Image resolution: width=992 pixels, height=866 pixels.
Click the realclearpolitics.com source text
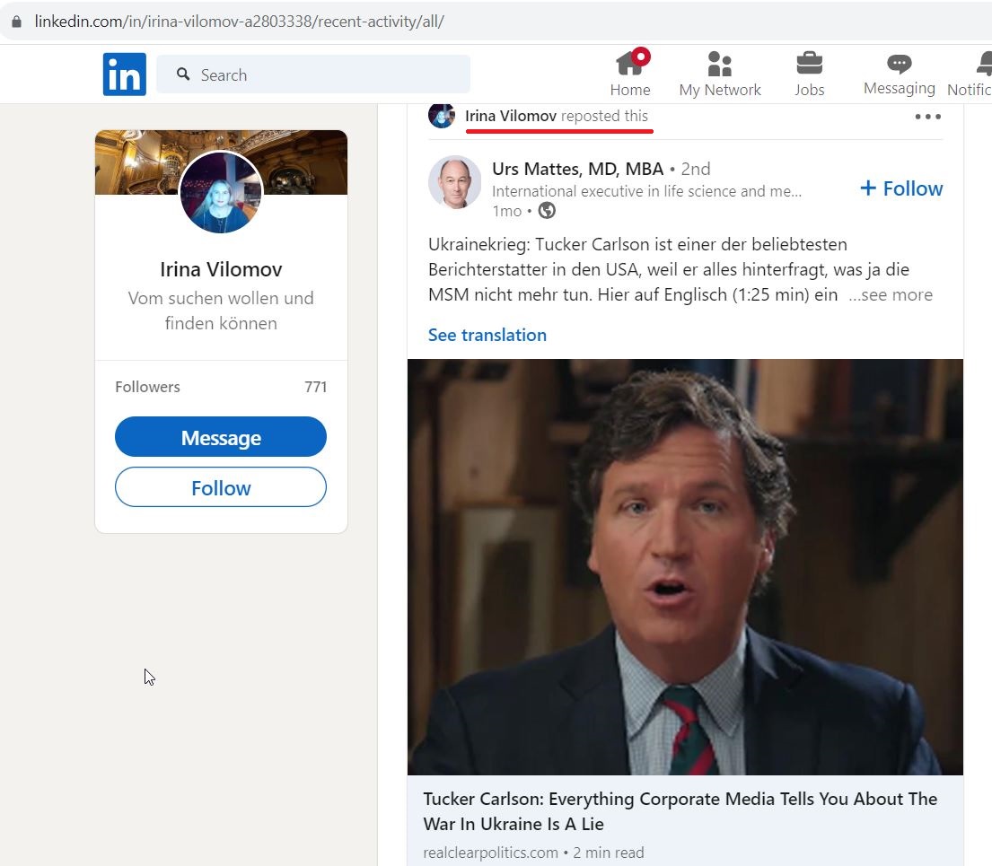pos(490,853)
